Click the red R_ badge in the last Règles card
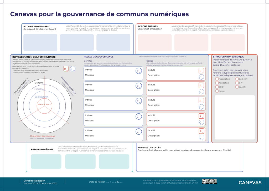 201,131
